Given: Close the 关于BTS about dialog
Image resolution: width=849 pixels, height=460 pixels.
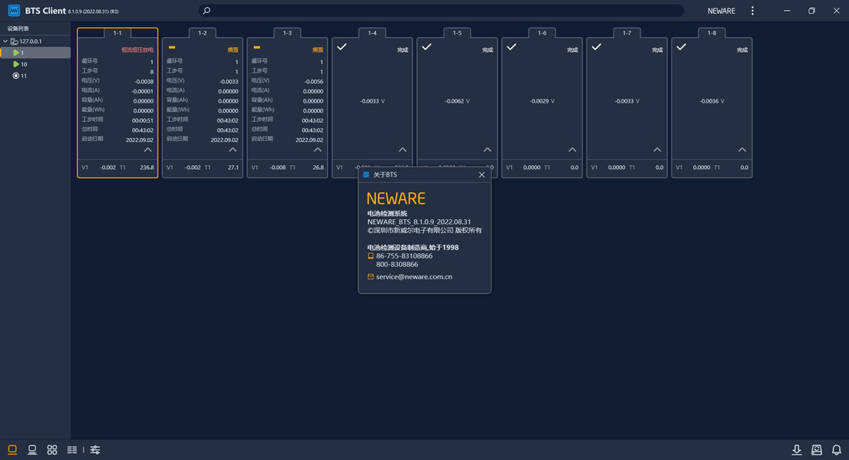Looking at the screenshot, I should [482, 174].
